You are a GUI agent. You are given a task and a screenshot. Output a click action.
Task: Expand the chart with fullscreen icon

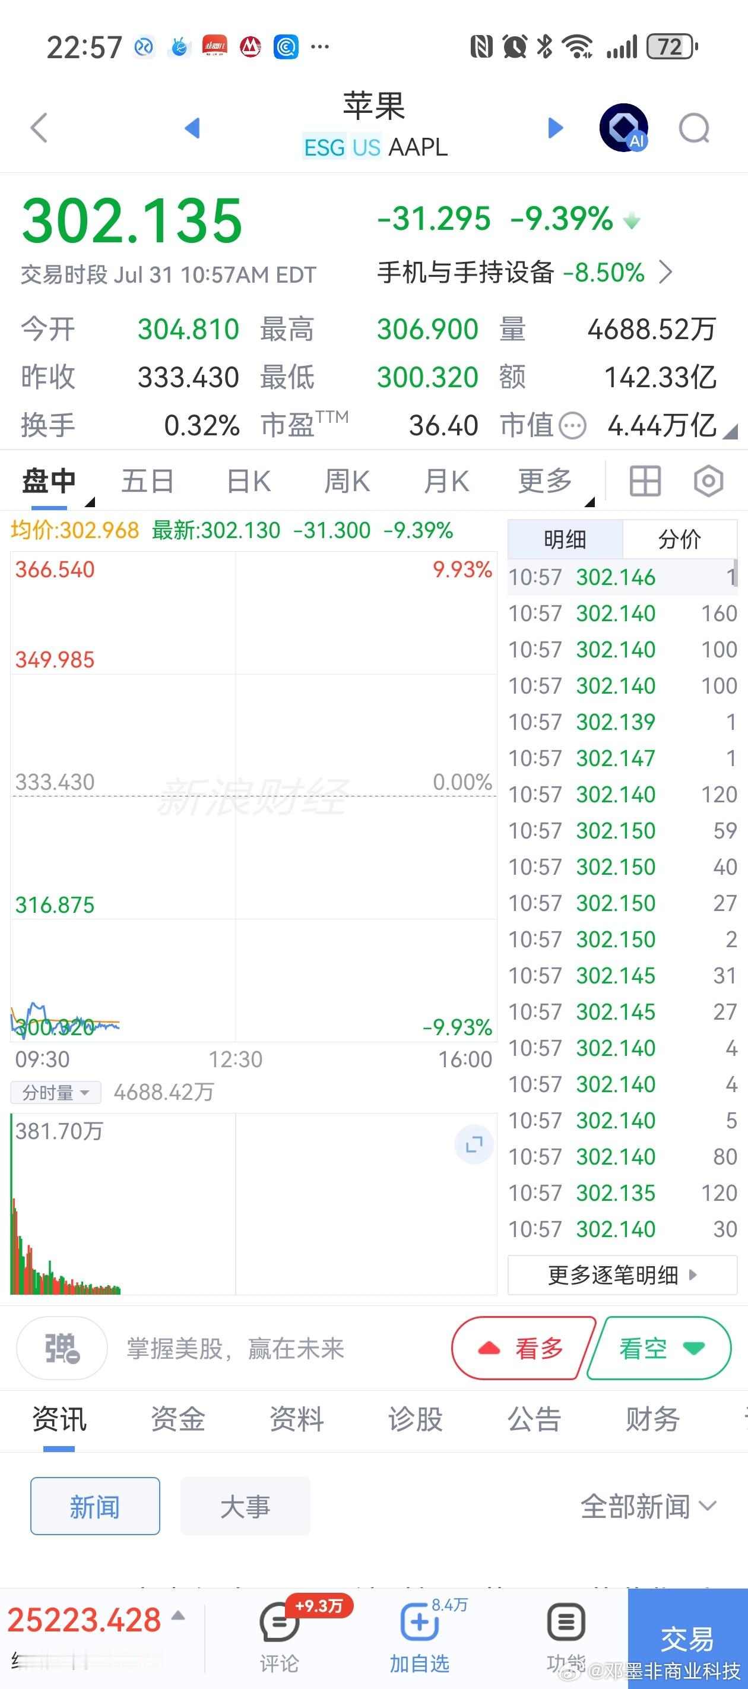(474, 1145)
